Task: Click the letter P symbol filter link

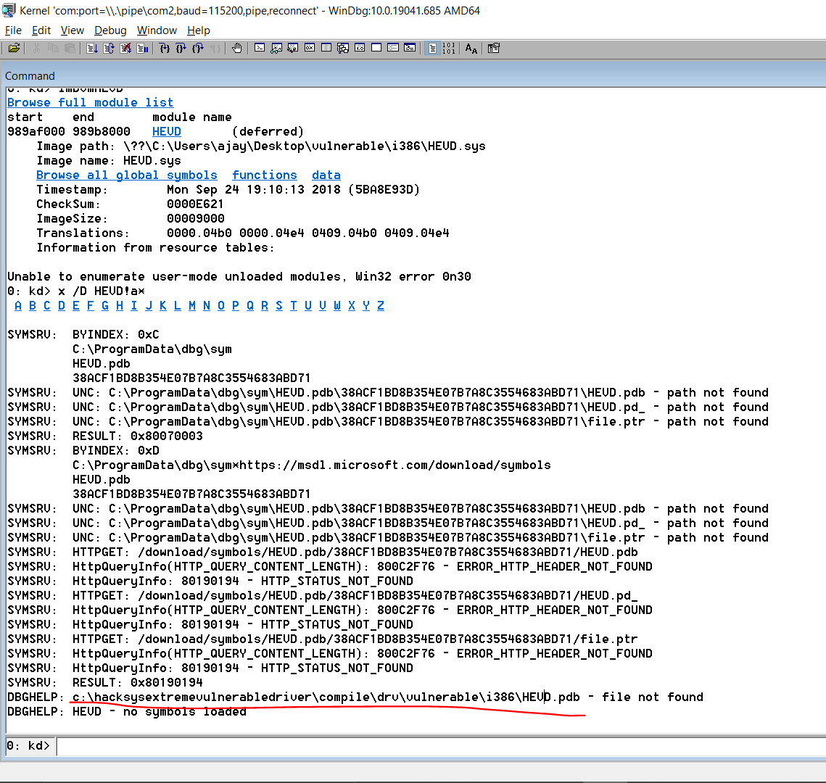Action: [x=236, y=305]
